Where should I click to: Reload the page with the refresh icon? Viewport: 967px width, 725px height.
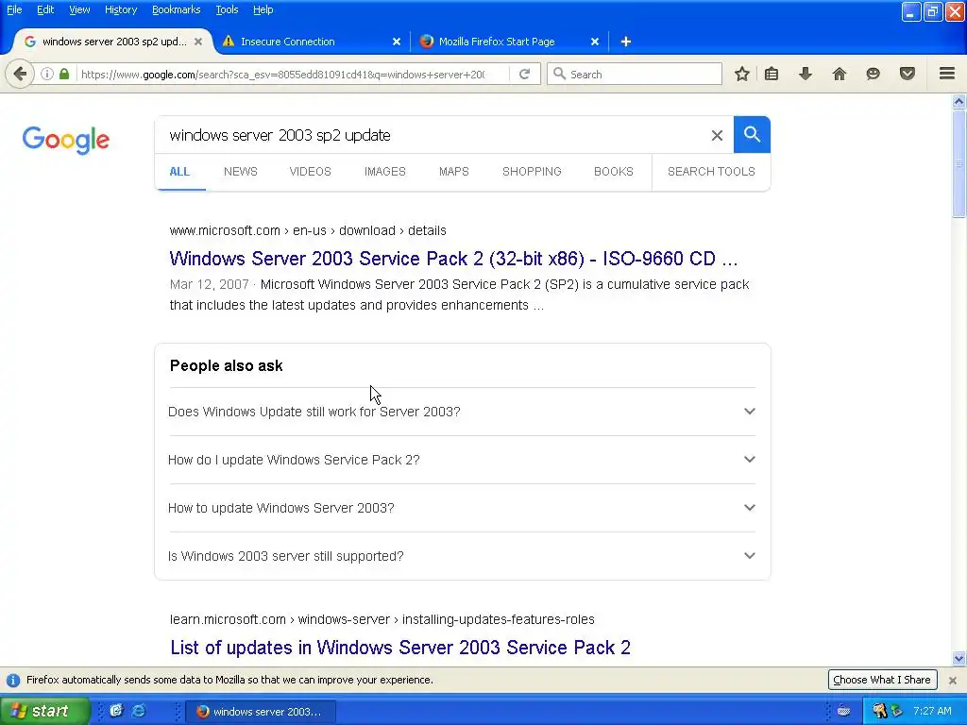(x=525, y=74)
